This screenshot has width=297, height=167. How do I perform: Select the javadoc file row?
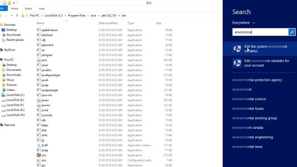click(104, 70)
